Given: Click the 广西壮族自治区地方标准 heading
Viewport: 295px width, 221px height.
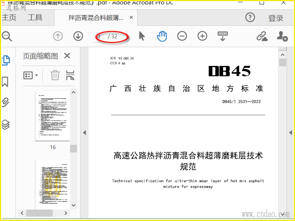Looking at the screenshot, I should click(186, 88).
